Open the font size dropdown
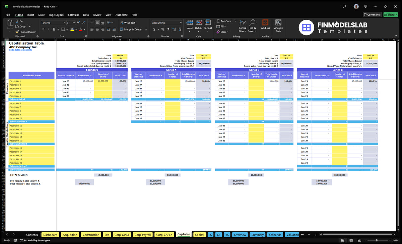402x244 pixels. point(73,23)
